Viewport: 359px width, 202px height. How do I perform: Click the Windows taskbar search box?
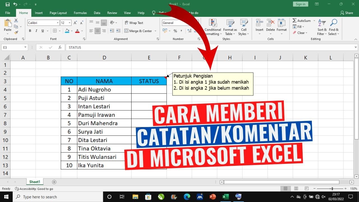[x=58, y=197]
